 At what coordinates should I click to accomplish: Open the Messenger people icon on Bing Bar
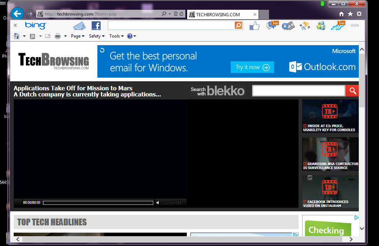pyautogui.click(x=321, y=26)
